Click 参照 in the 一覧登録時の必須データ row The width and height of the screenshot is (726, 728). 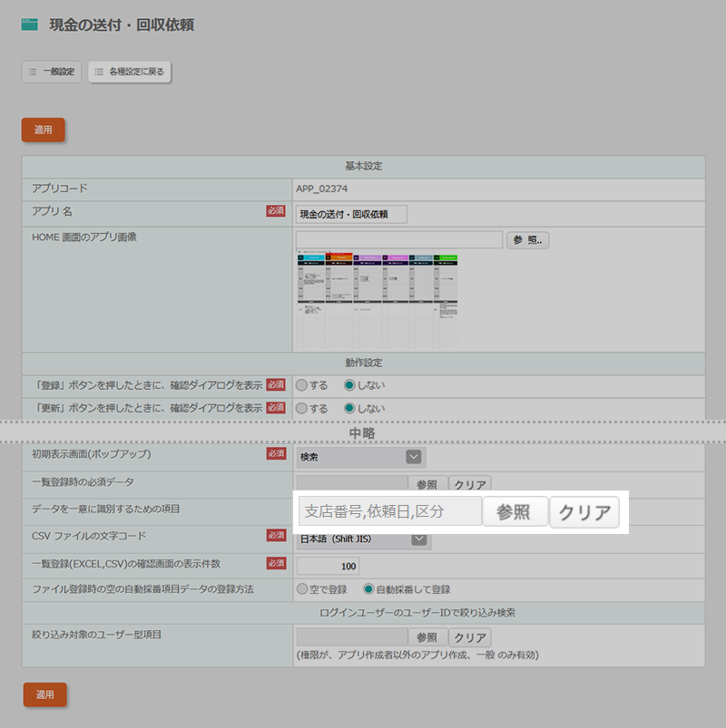[427, 485]
